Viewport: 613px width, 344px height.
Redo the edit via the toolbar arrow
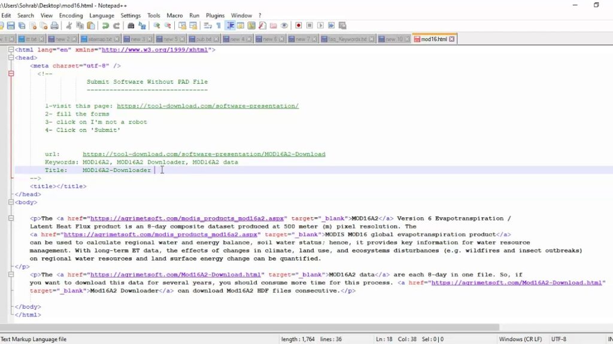coord(116,26)
